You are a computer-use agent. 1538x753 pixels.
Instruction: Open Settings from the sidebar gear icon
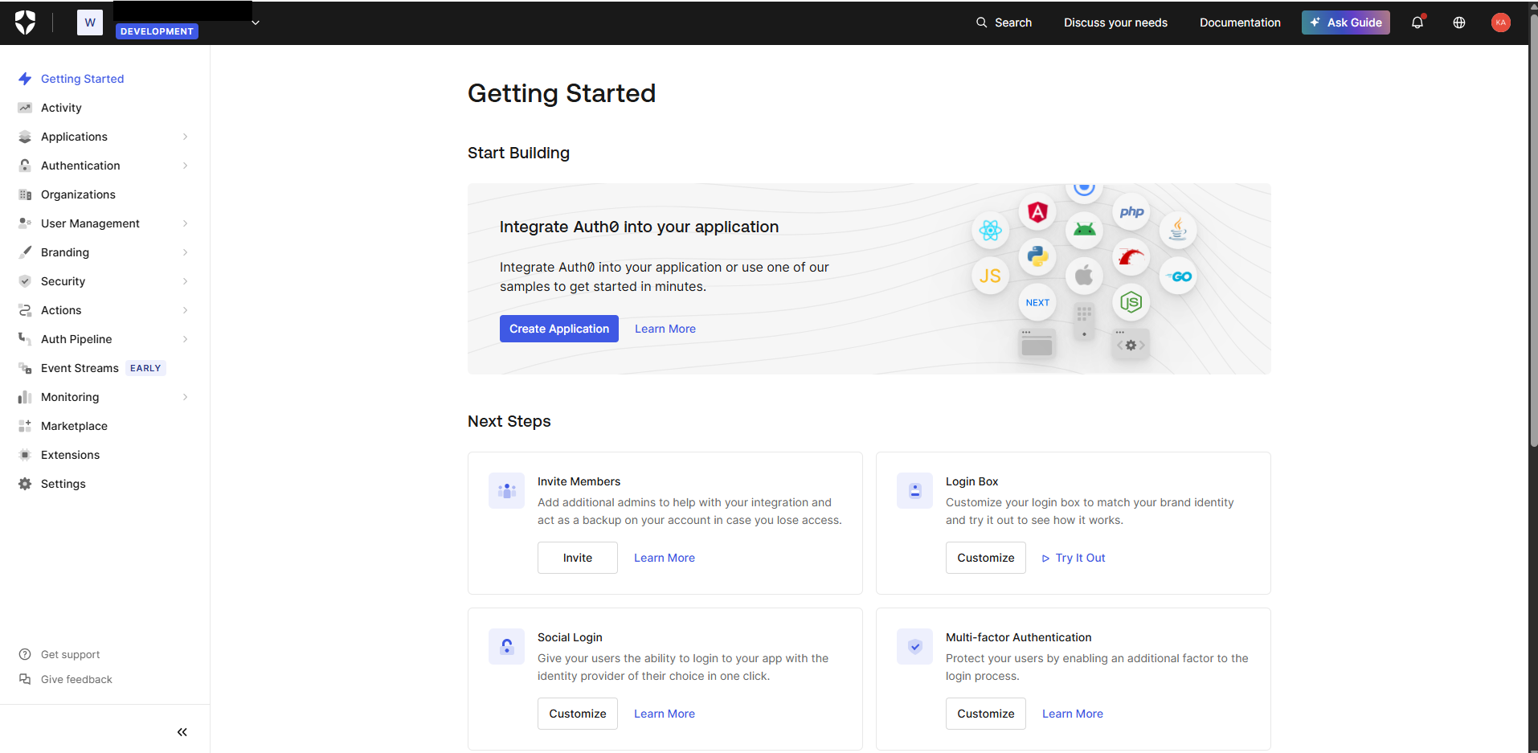24,483
